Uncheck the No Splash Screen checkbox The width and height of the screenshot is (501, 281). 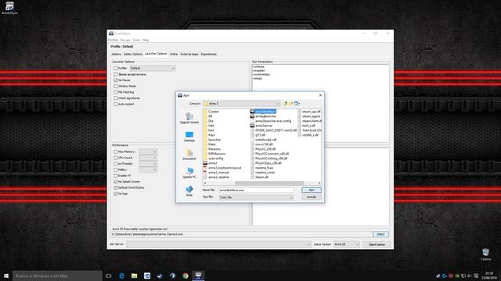tap(116, 182)
